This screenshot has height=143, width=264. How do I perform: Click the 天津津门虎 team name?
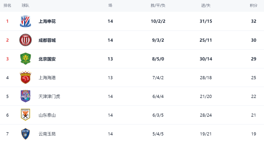(49, 97)
